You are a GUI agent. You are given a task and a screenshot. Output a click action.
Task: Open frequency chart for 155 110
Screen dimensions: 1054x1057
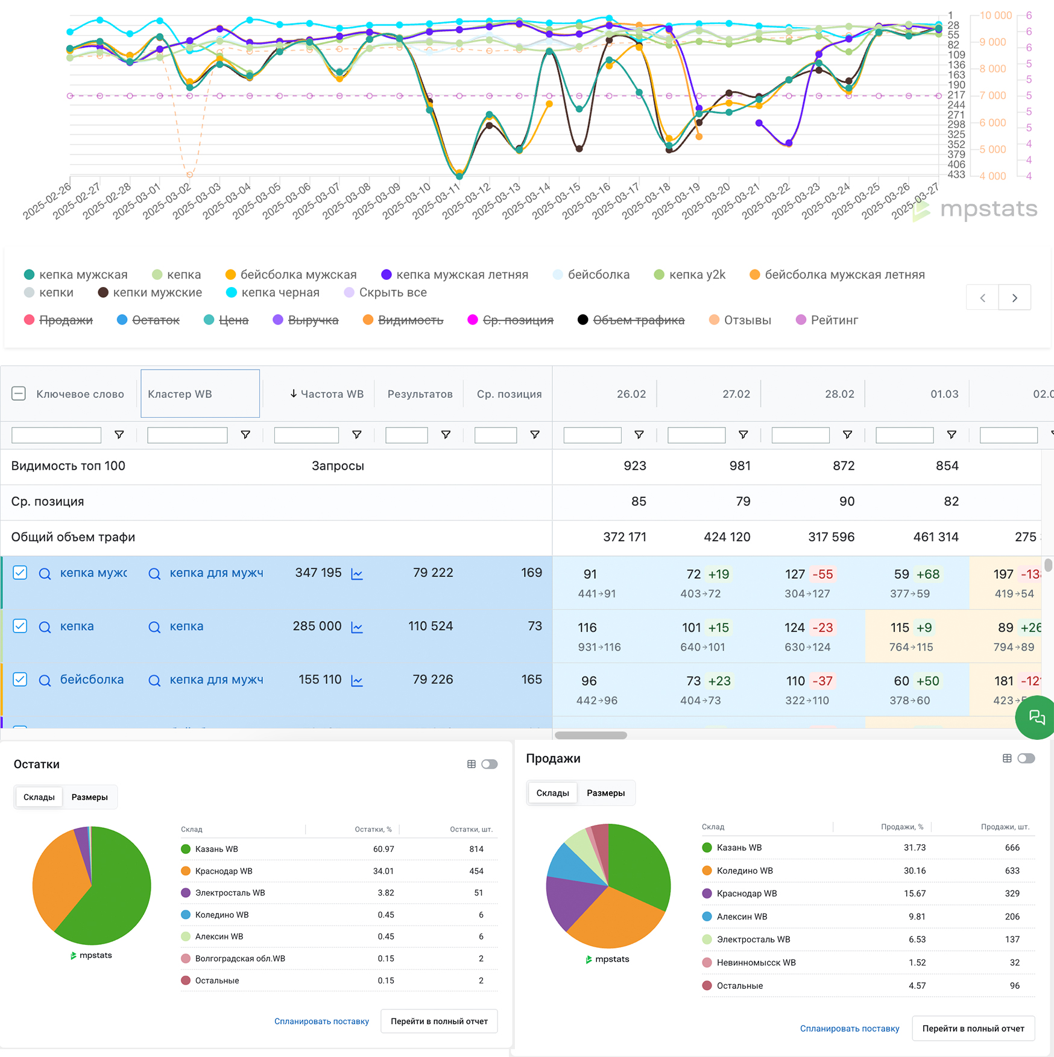point(357,680)
